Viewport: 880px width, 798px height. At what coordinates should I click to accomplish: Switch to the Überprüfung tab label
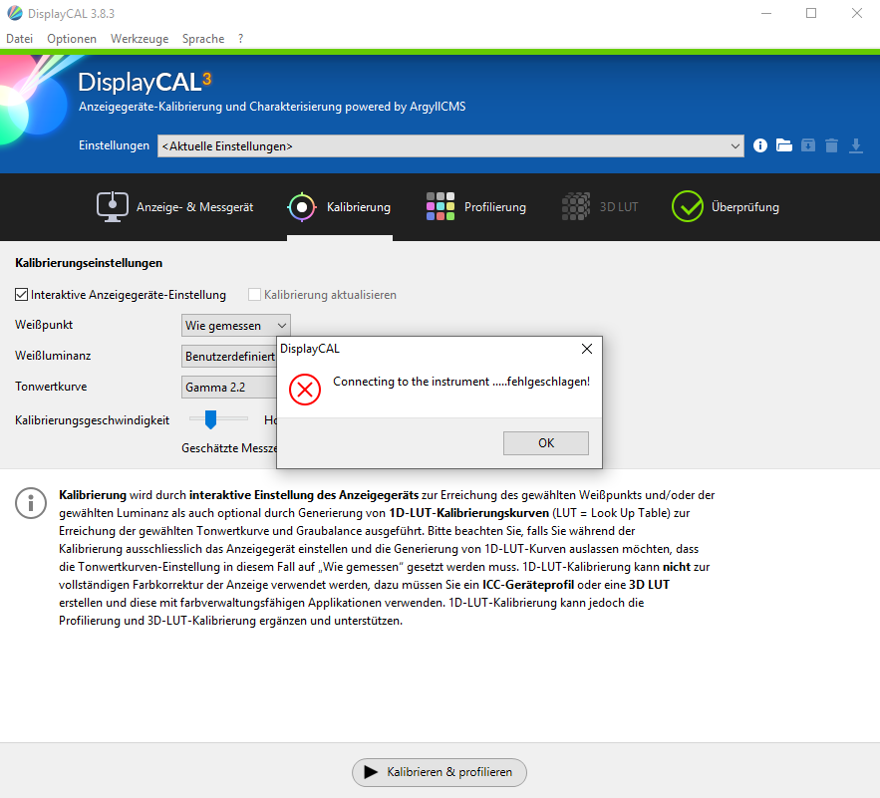point(745,207)
